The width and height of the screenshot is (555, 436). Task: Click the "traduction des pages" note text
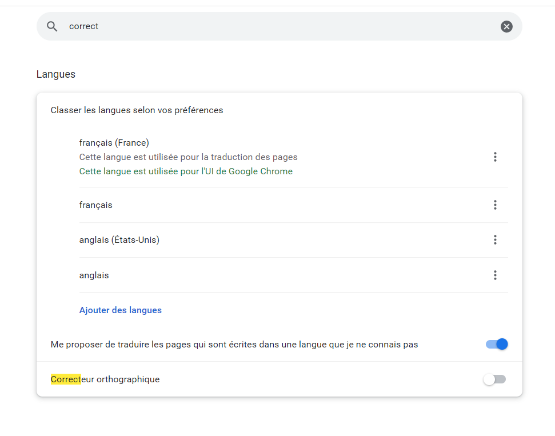click(x=188, y=157)
